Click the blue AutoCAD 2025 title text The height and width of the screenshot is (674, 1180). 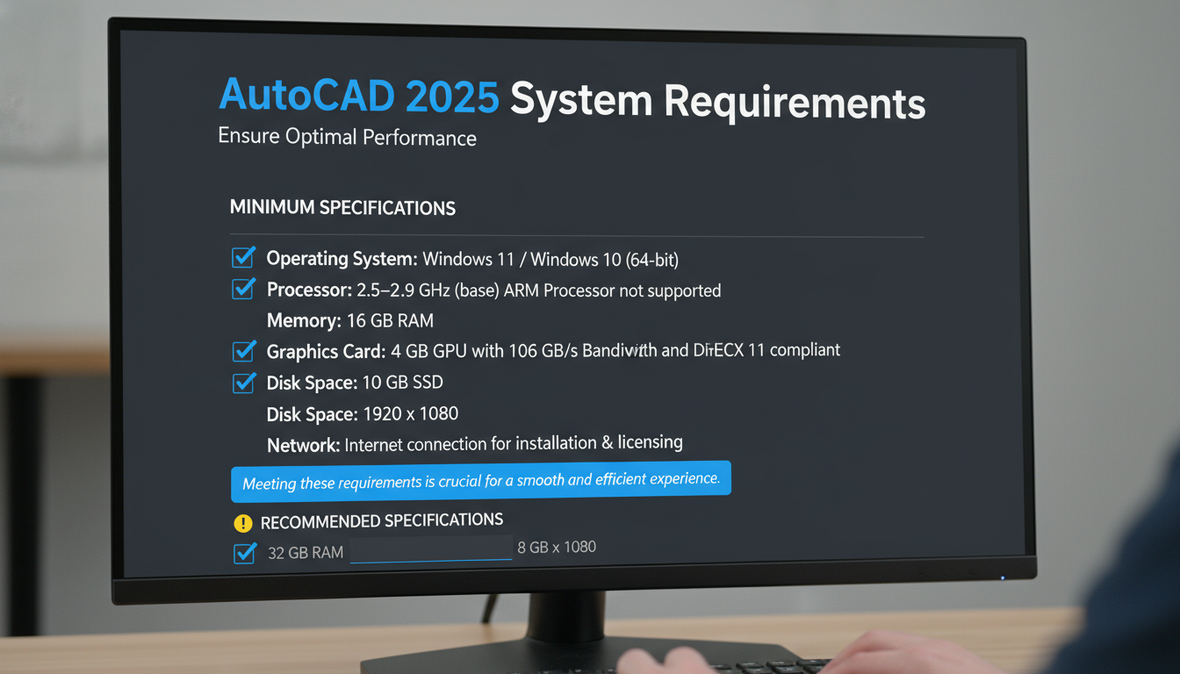pos(358,97)
